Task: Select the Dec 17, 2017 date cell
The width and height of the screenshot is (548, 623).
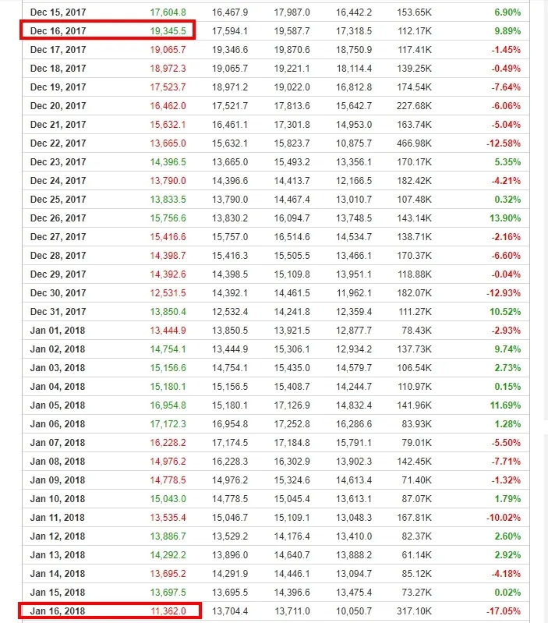Action: coord(58,50)
